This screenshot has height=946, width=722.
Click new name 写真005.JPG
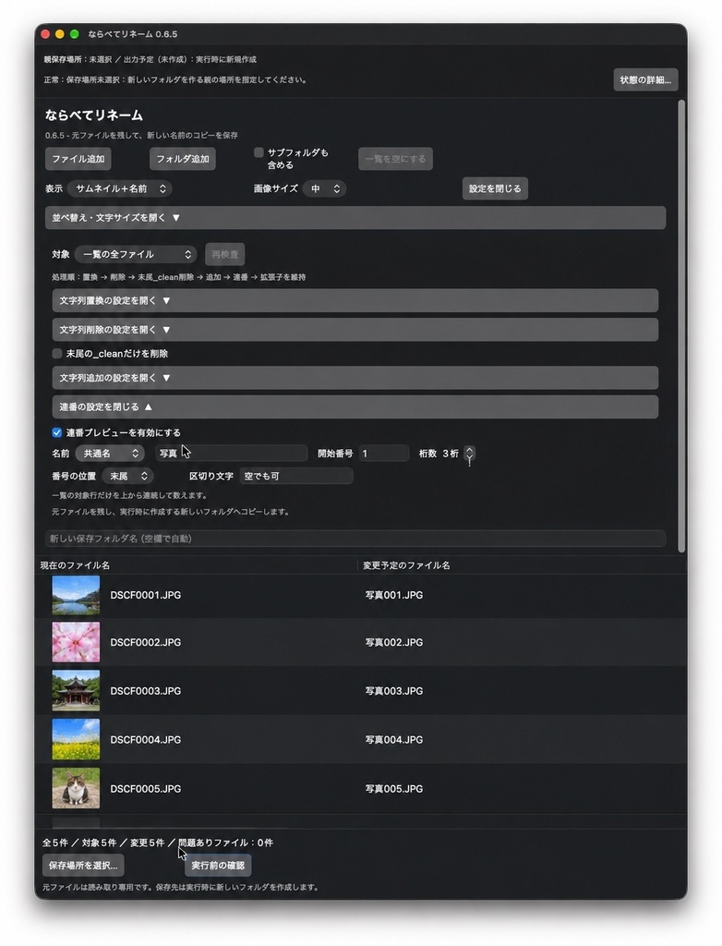394,789
